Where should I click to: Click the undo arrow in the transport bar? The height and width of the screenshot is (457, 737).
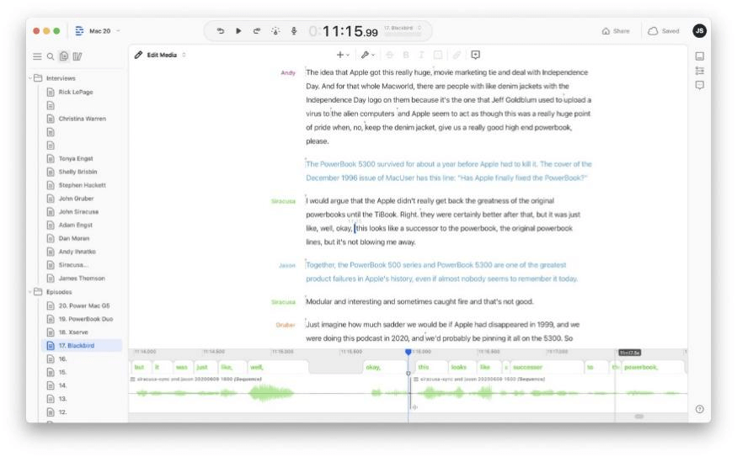[221, 31]
